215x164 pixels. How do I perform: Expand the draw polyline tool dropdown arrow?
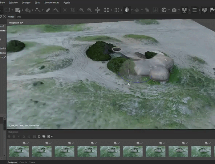42,10
